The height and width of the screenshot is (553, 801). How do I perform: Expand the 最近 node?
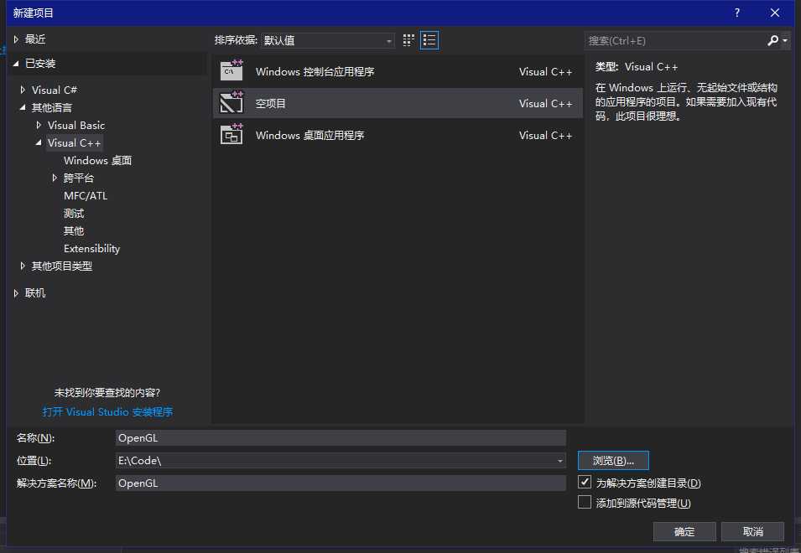[x=16, y=39]
